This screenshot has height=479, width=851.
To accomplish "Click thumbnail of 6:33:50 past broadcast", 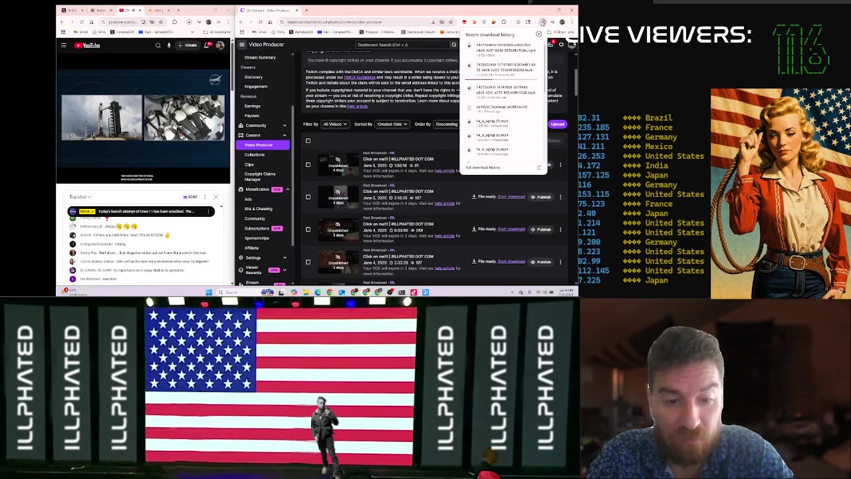I will coord(338,230).
